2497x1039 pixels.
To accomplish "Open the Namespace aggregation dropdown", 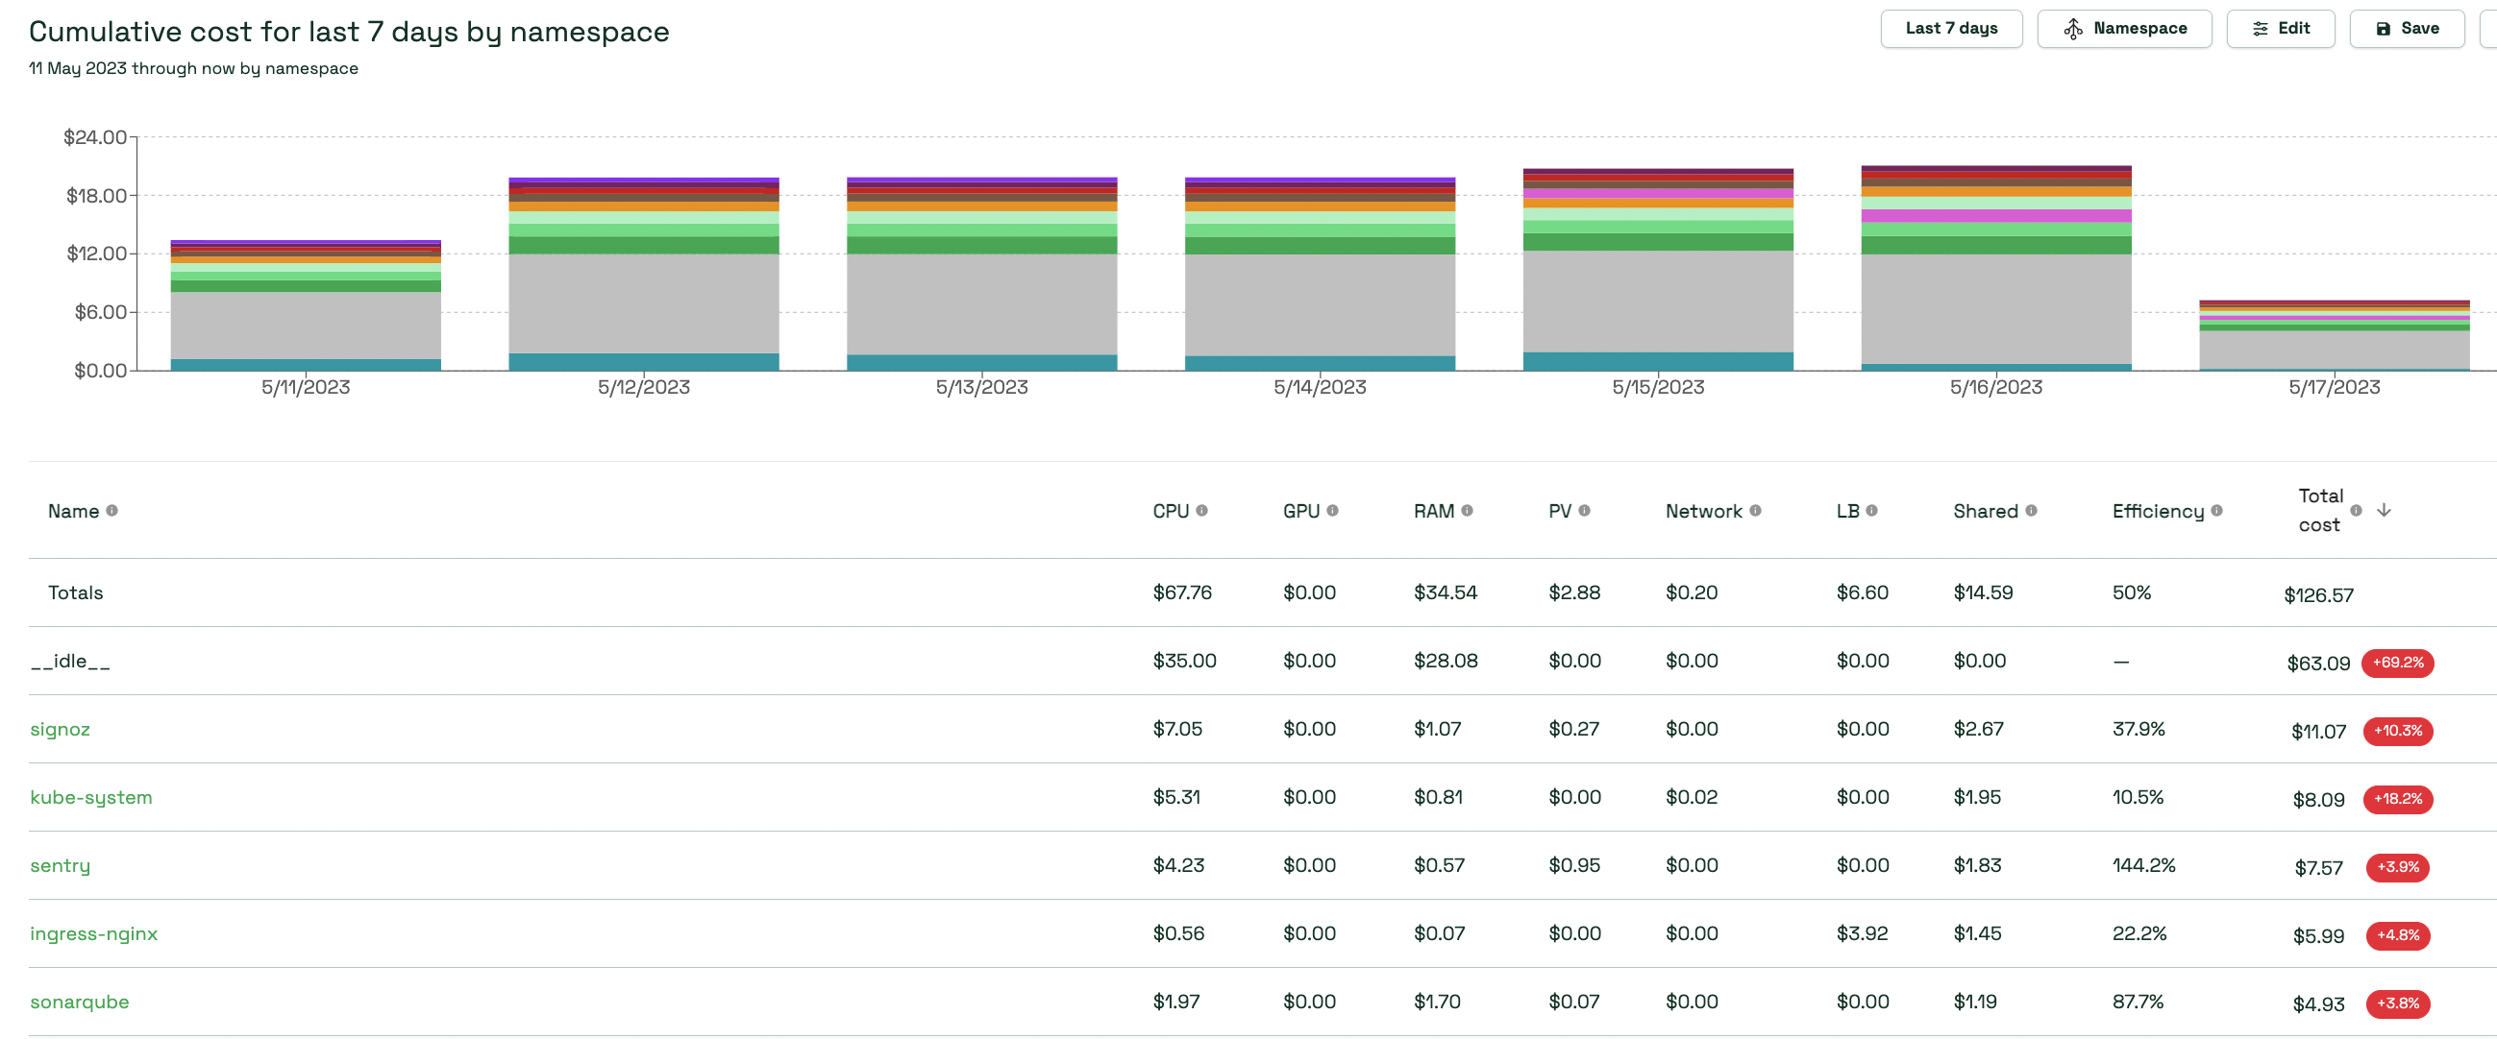I will click(x=2124, y=28).
